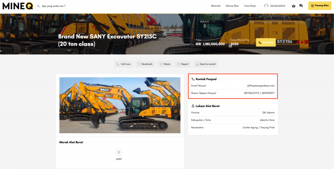This screenshot has width=334, height=169.
Task: Click the SANY brand bookmark icon
Action: [x=119, y=152]
